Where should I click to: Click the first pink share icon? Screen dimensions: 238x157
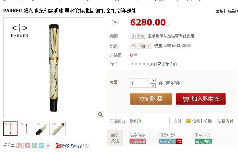(x=19, y=146)
